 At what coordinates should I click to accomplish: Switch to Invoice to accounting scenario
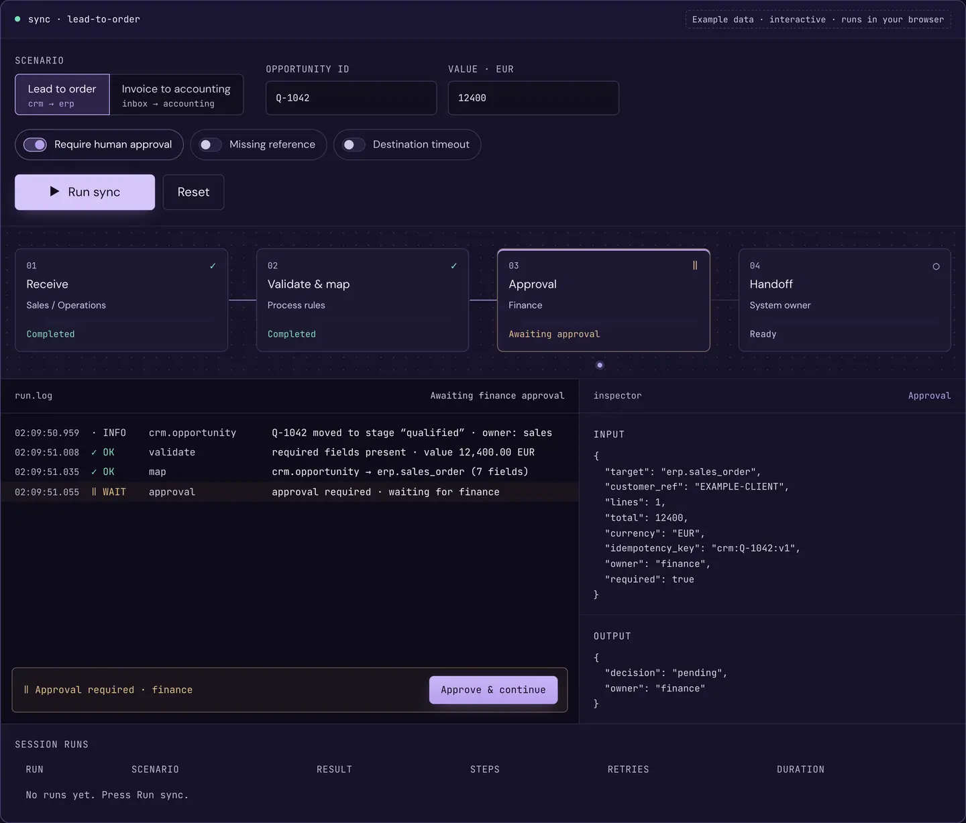click(x=176, y=95)
